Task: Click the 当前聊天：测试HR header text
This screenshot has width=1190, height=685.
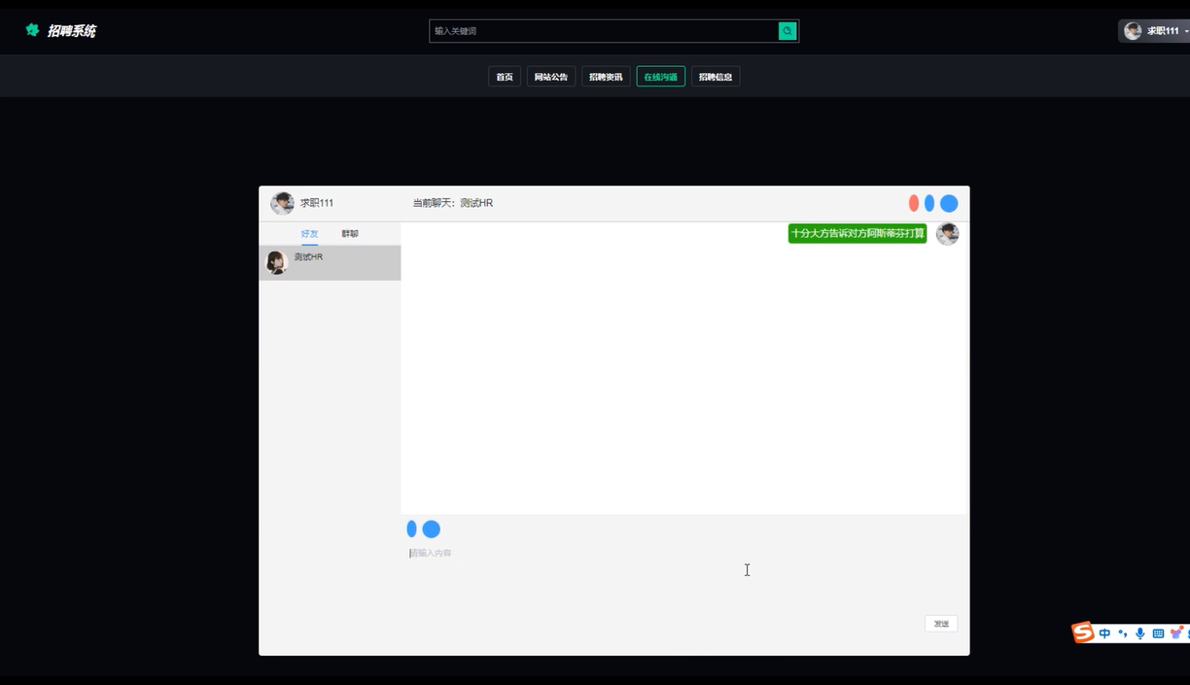Action: 452,203
